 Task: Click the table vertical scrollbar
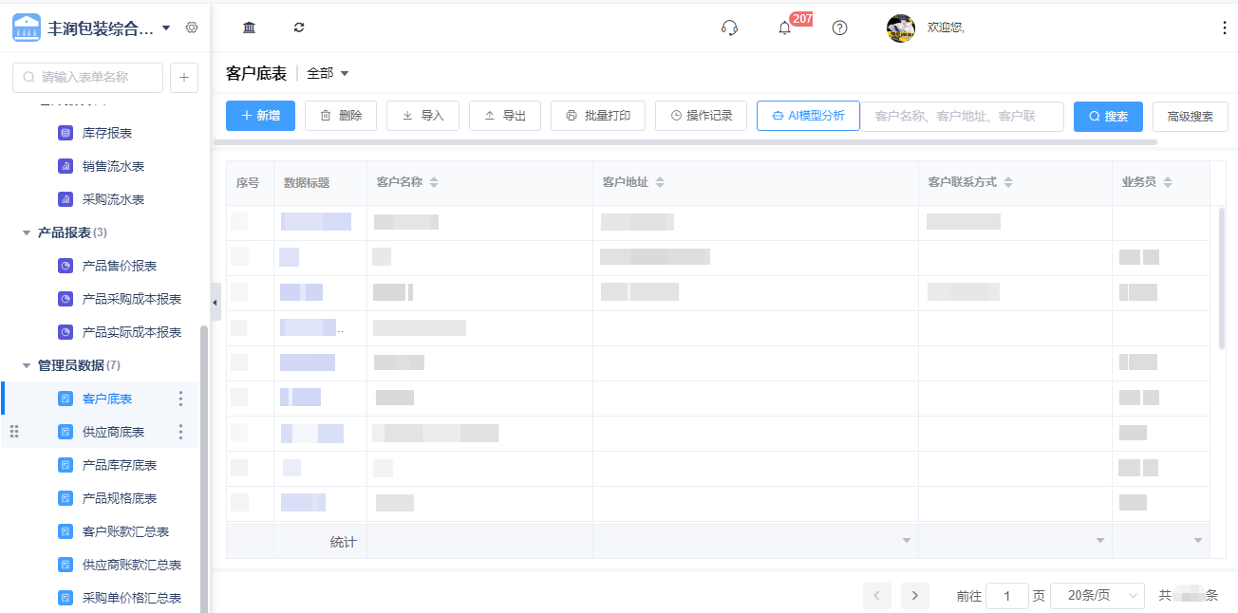tap(1222, 277)
